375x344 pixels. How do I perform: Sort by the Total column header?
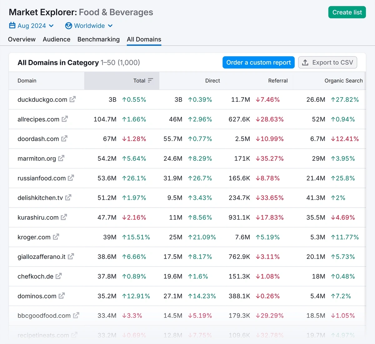point(122,81)
